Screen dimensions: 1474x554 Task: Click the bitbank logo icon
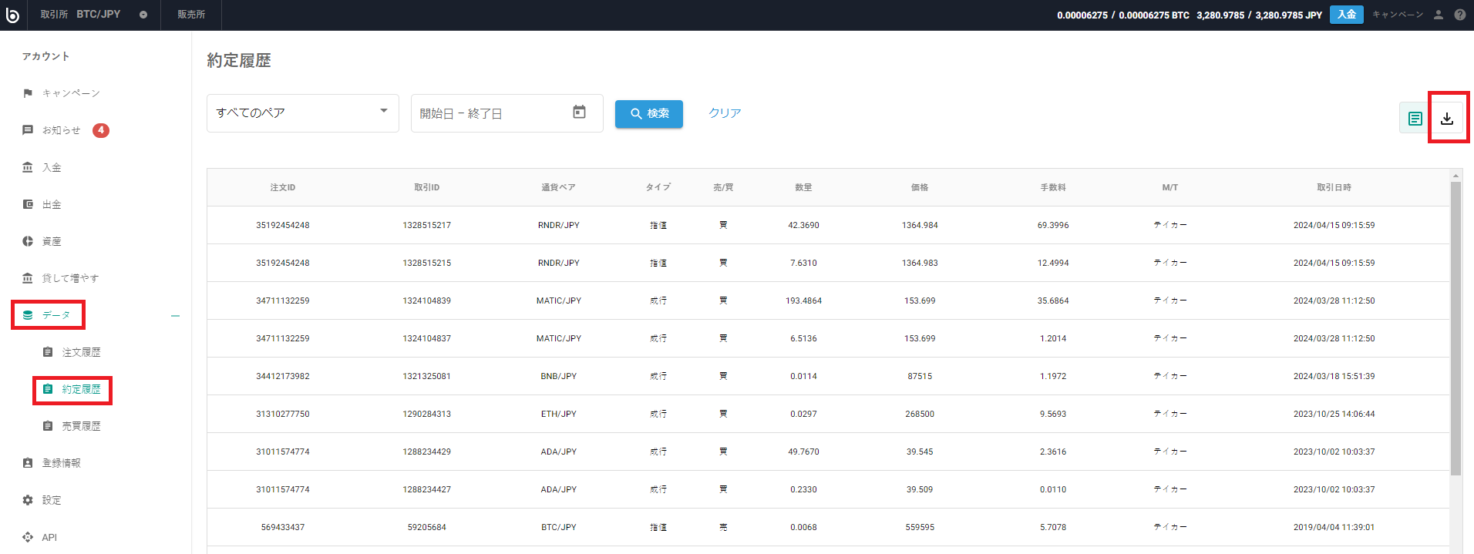12,15
